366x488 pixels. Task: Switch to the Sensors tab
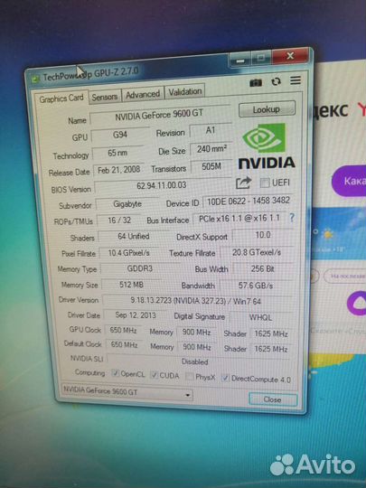(x=105, y=97)
